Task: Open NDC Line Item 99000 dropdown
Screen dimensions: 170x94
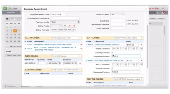Action: tap(70, 63)
